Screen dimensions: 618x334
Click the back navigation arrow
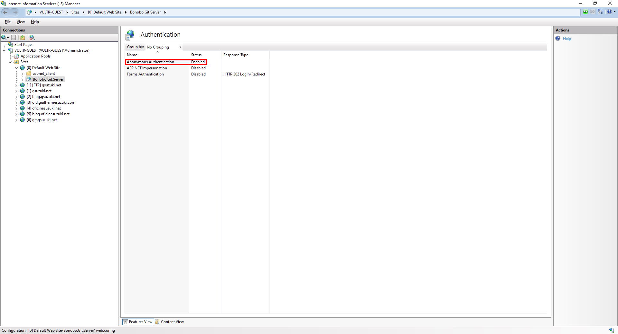pyautogui.click(x=5, y=12)
